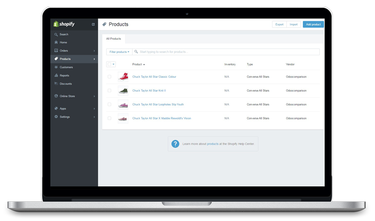Click the Home house icon
The height and width of the screenshot is (221, 375).
[x=56, y=43]
